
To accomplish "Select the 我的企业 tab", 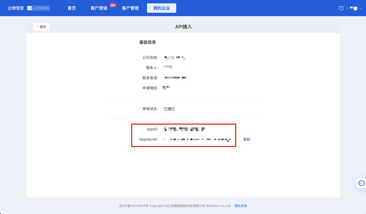I will click(162, 8).
